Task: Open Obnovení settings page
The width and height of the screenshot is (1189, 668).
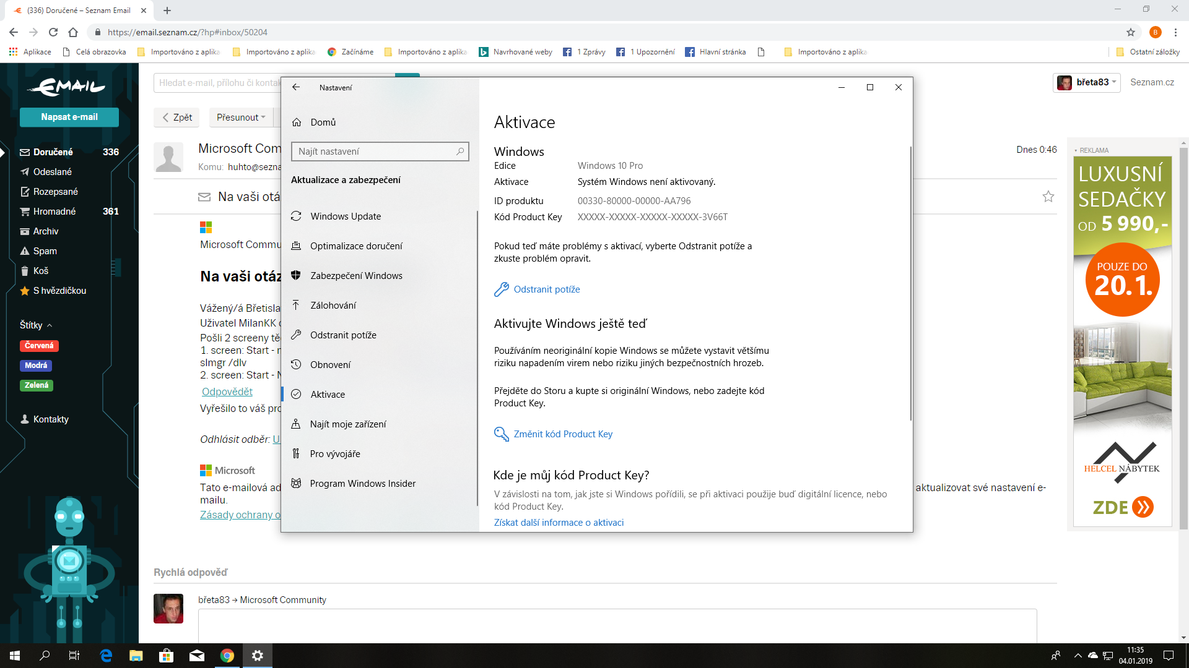Action: tap(330, 365)
